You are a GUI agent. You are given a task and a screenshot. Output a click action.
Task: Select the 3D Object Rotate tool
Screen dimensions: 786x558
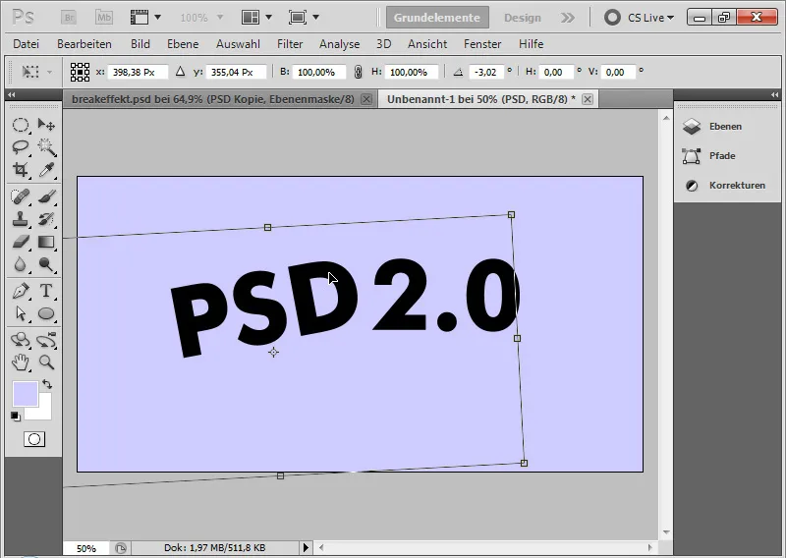pos(20,340)
